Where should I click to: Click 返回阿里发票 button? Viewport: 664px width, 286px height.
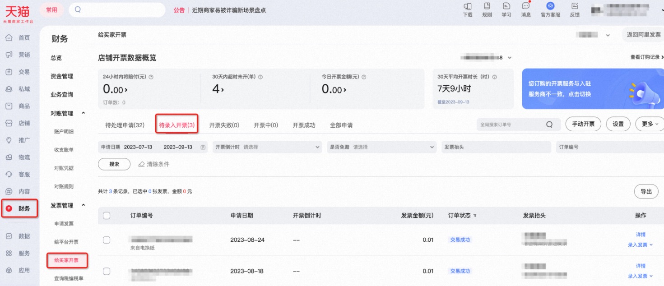643,35
